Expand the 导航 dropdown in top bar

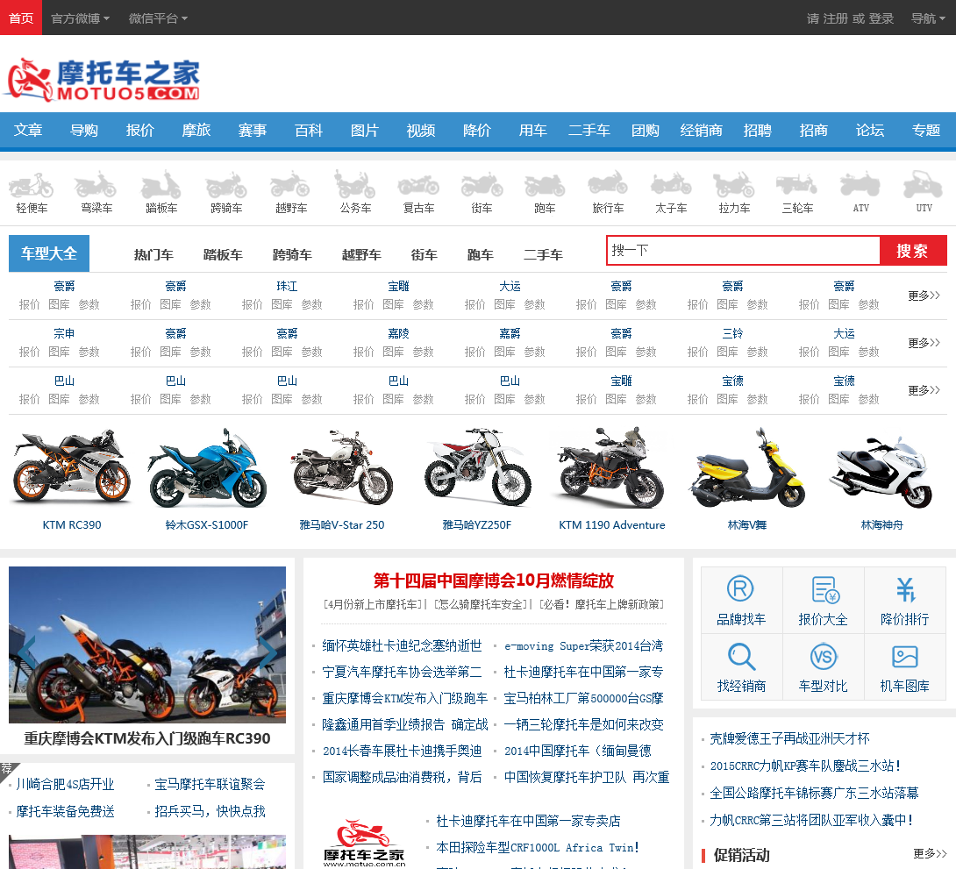pos(928,18)
